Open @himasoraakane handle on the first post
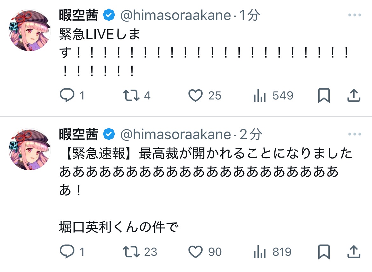372x272 pixels. pyautogui.click(x=176, y=15)
